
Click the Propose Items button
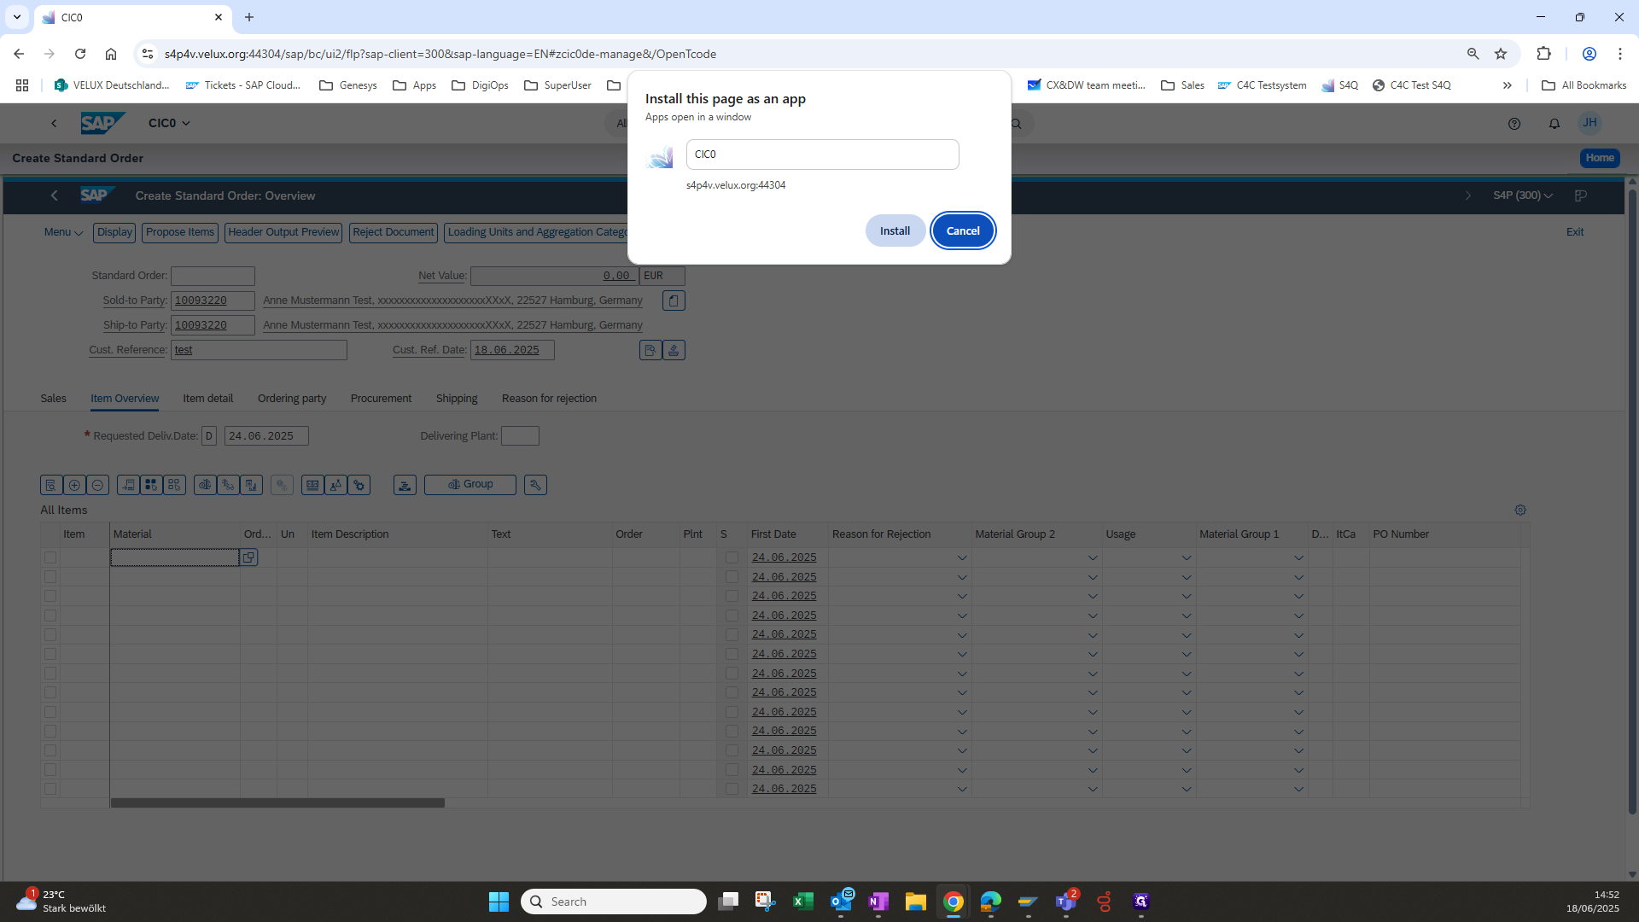click(x=180, y=232)
